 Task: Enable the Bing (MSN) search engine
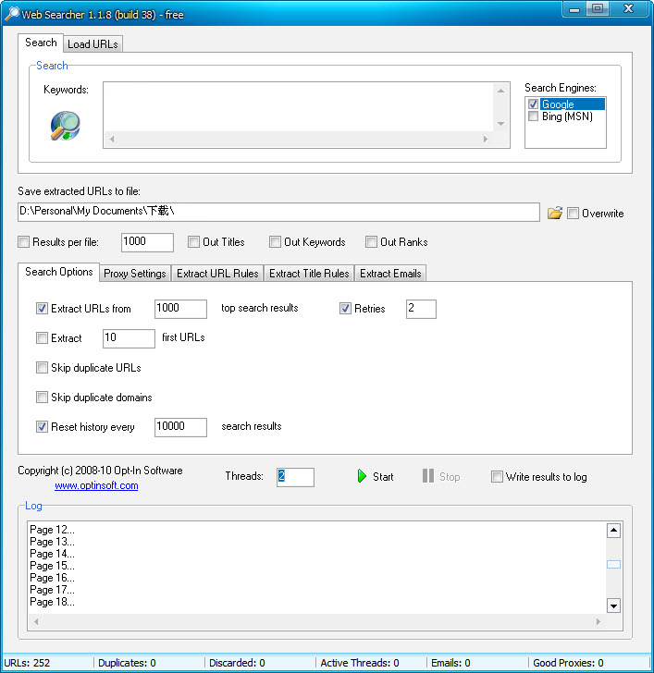coord(533,116)
